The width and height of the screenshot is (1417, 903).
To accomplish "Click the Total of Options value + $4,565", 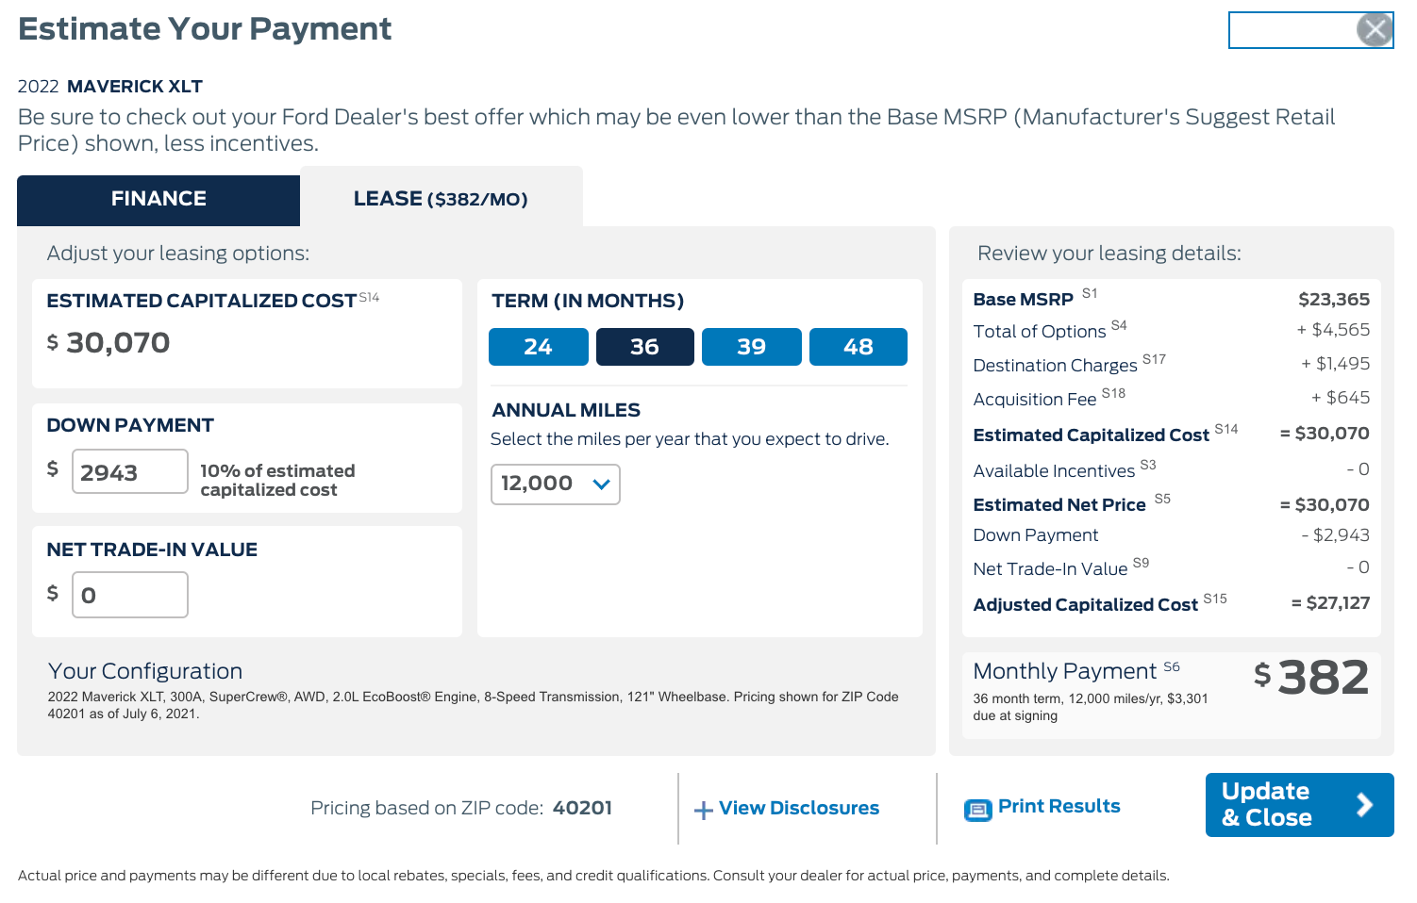I will tap(1333, 330).
